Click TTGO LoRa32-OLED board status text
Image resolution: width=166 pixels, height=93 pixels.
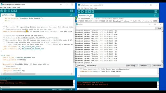[x=62, y=90]
